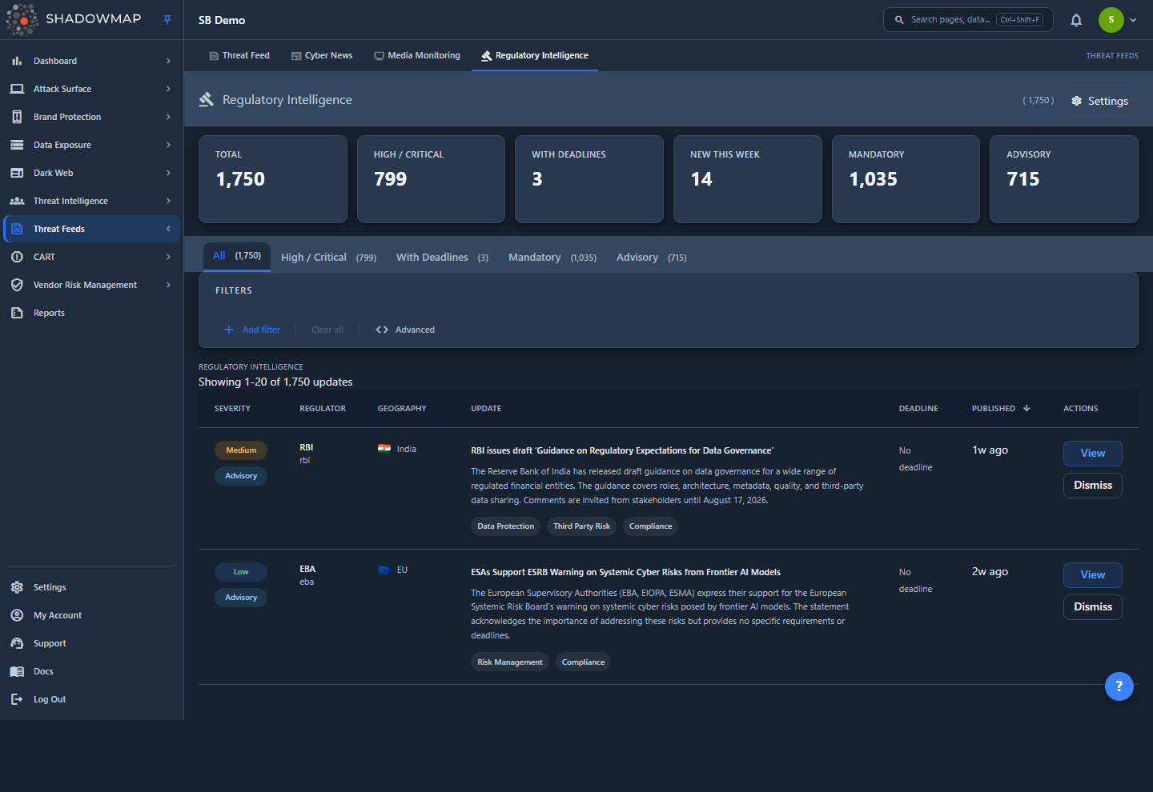This screenshot has width=1153, height=792.
Task: Dismiss the EBA regulatory update
Action: coord(1092,607)
